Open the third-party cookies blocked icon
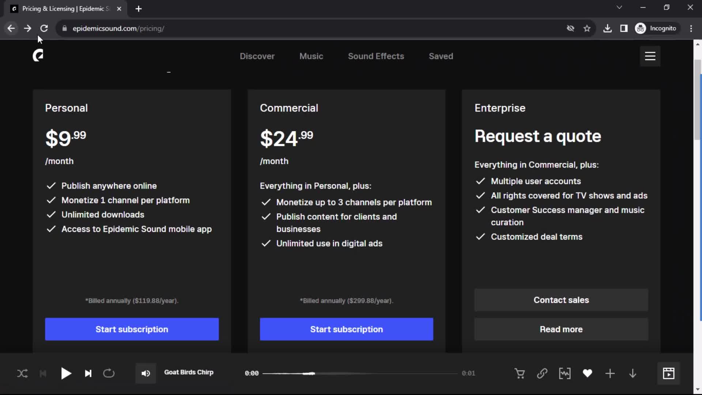 (570, 28)
